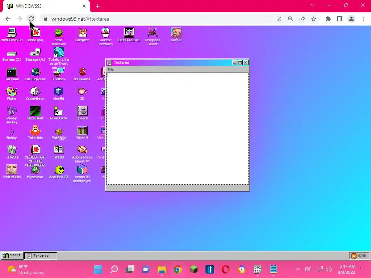Open Windows taskbar search
This screenshot has width=371, height=278.
(x=114, y=269)
